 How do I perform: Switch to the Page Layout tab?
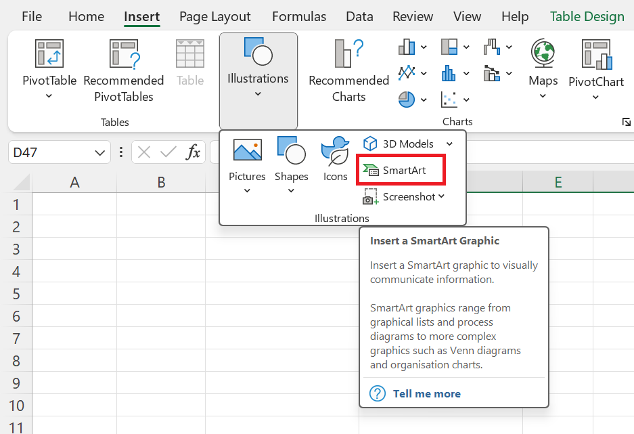click(214, 16)
